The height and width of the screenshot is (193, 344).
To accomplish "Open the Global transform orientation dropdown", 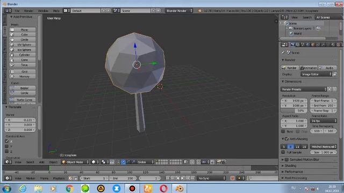I will pyautogui.click(x=145, y=162).
